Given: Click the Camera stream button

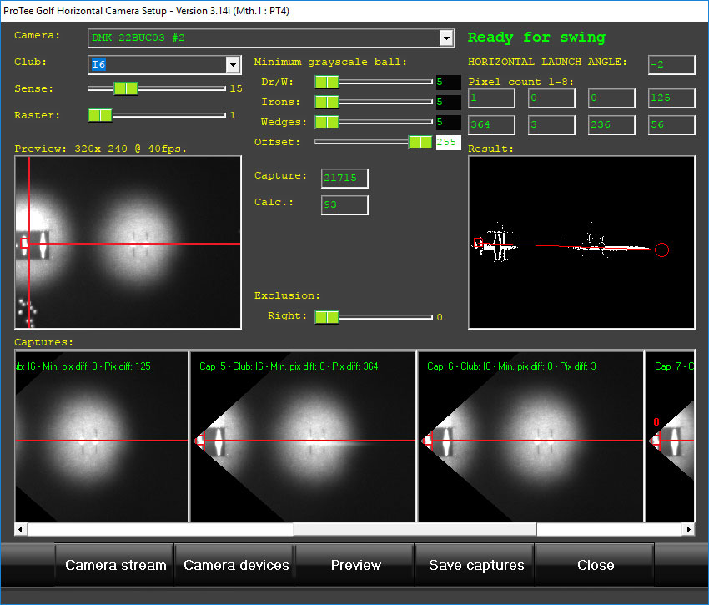Looking at the screenshot, I should [x=115, y=565].
